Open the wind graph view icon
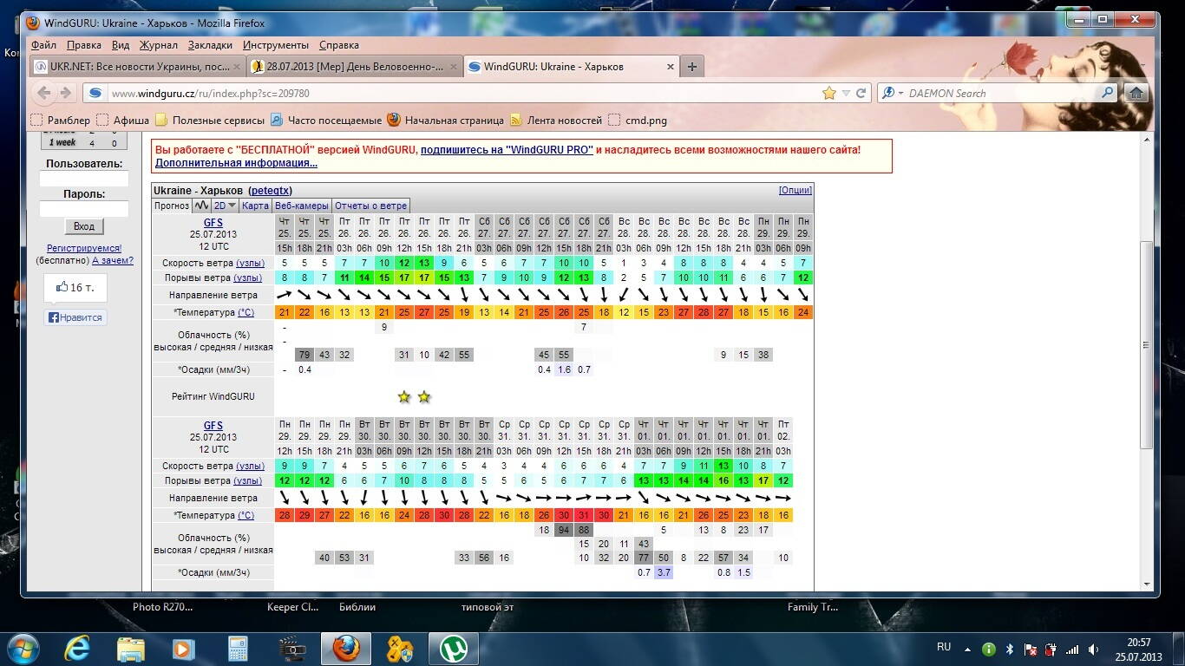This screenshot has height=666, width=1185. click(202, 206)
